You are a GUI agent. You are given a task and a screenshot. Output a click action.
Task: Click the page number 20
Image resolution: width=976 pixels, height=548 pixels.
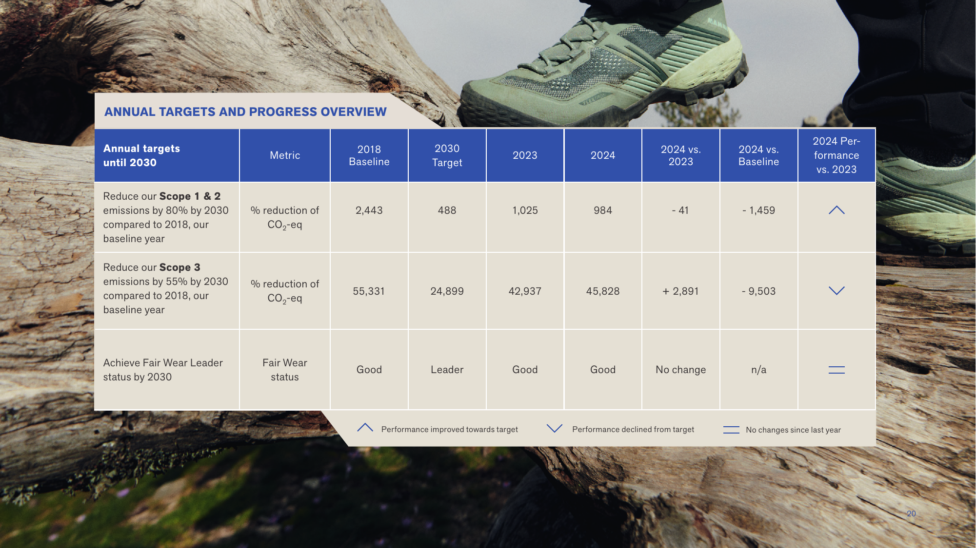pos(911,513)
